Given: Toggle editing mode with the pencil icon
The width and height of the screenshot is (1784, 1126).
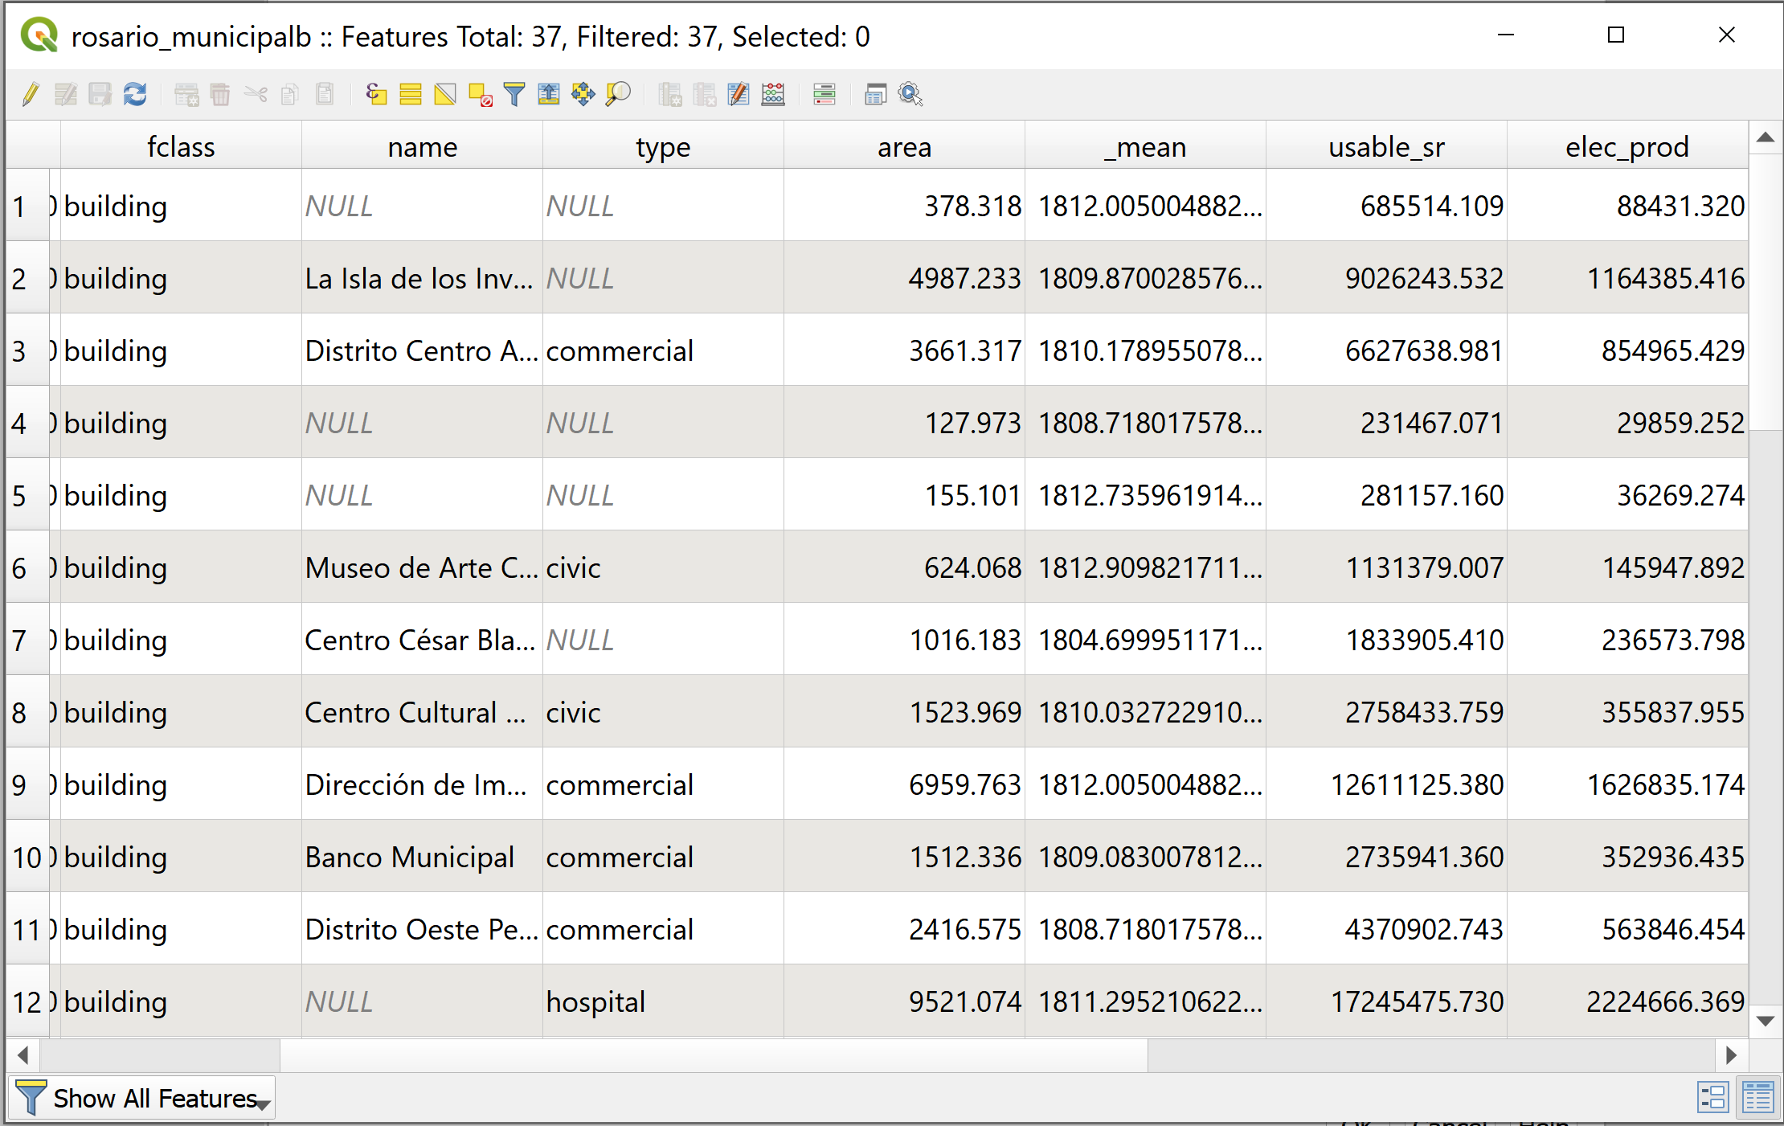Looking at the screenshot, I should (x=31, y=95).
